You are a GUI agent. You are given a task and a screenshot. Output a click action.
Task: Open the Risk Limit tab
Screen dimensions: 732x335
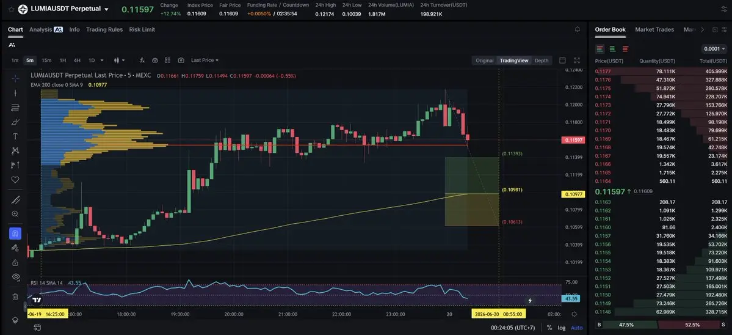(x=142, y=29)
